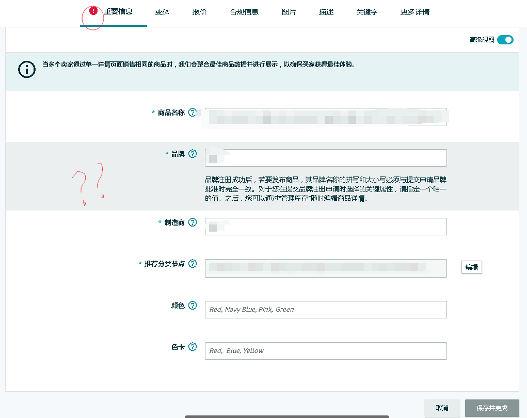
Task: Open the 报价 tab
Action: tap(199, 12)
